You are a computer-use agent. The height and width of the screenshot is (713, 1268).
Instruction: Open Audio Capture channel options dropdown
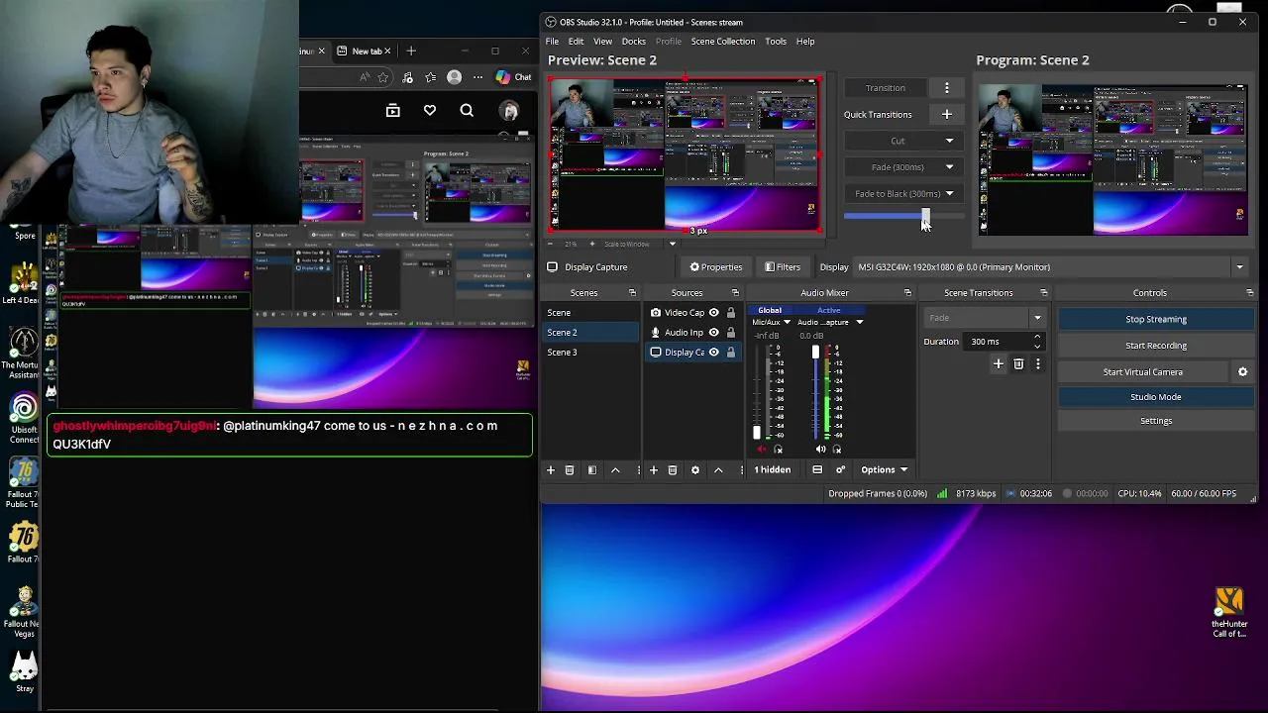click(x=859, y=322)
